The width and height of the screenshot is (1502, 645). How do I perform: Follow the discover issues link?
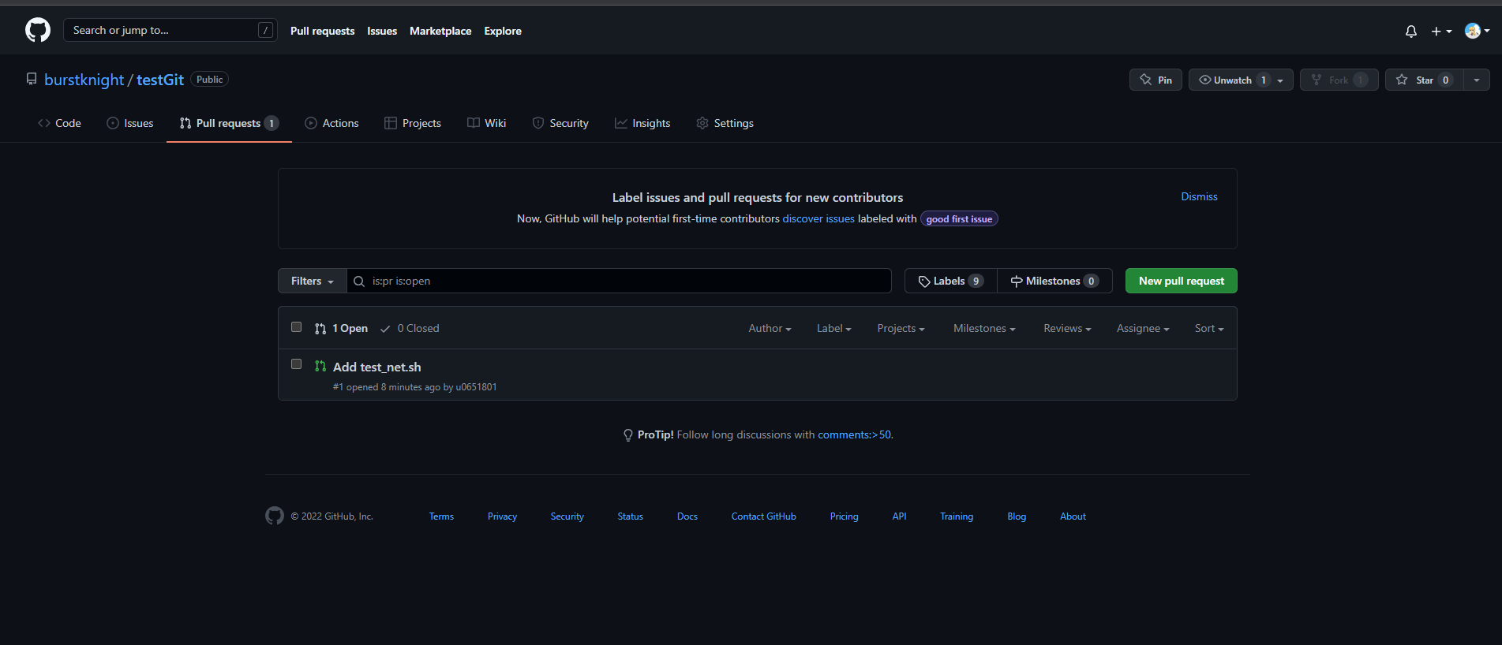[818, 219]
